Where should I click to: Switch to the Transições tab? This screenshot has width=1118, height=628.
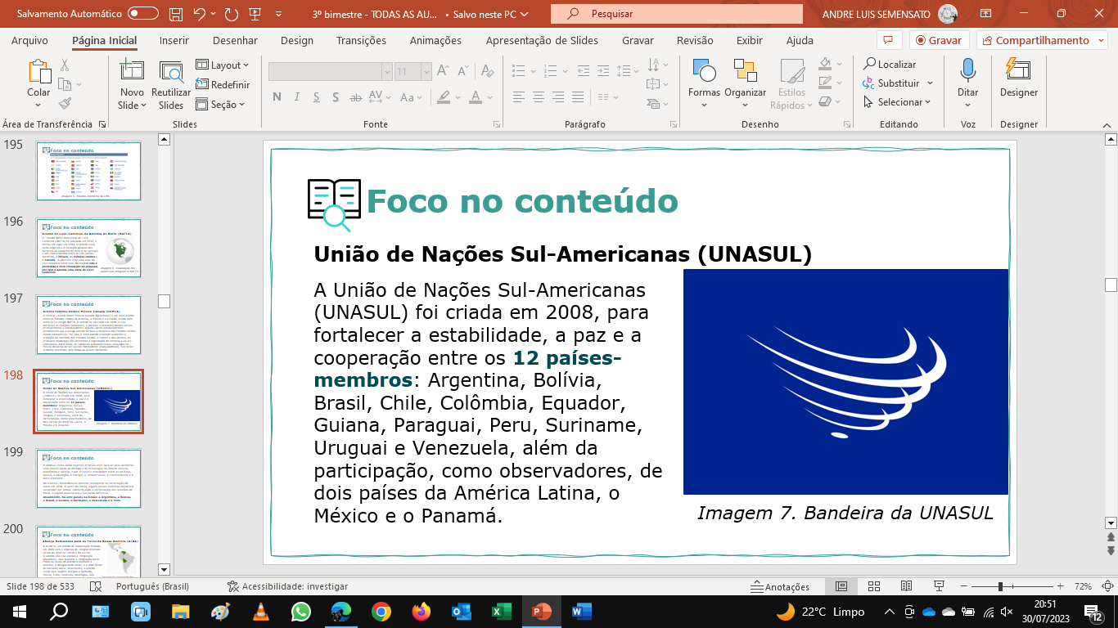click(361, 40)
